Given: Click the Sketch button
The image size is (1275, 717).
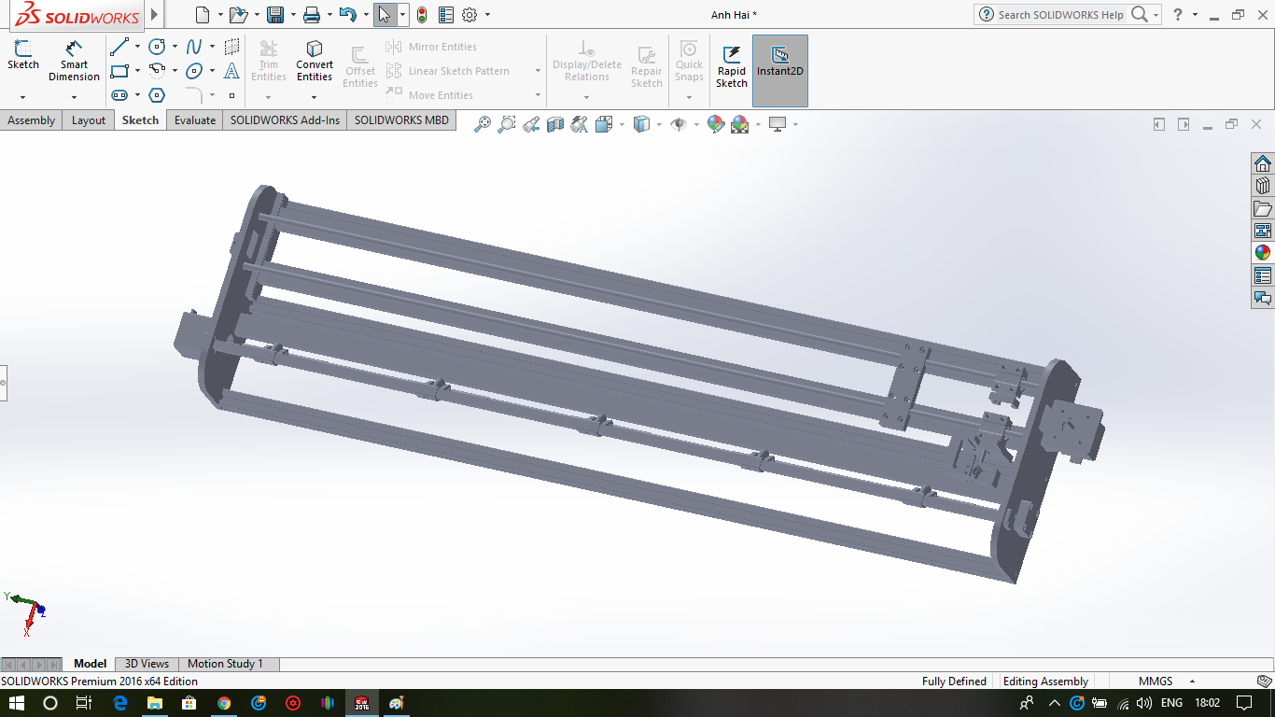Looking at the screenshot, I should click(x=23, y=55).
